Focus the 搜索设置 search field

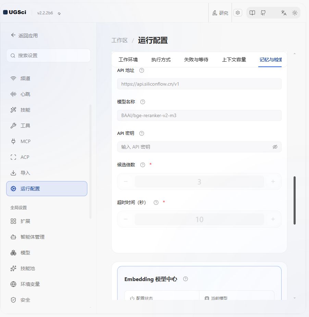tap(48, 55)
